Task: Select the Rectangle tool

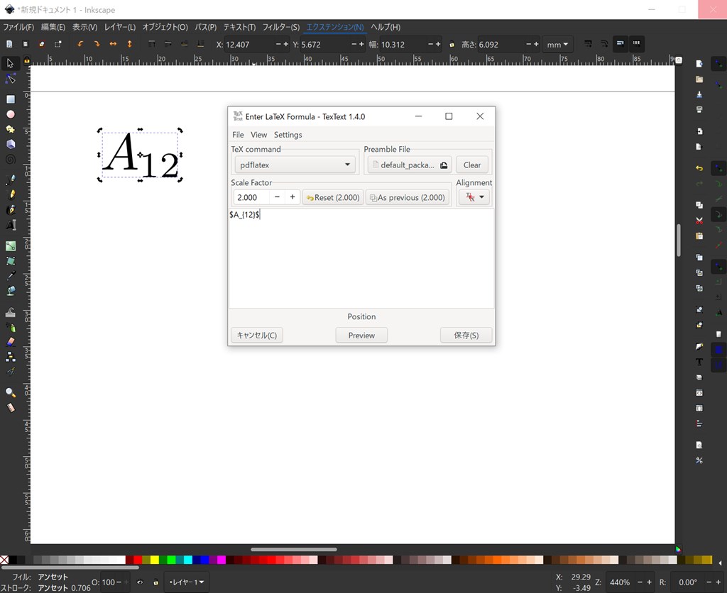Action: 10,97
